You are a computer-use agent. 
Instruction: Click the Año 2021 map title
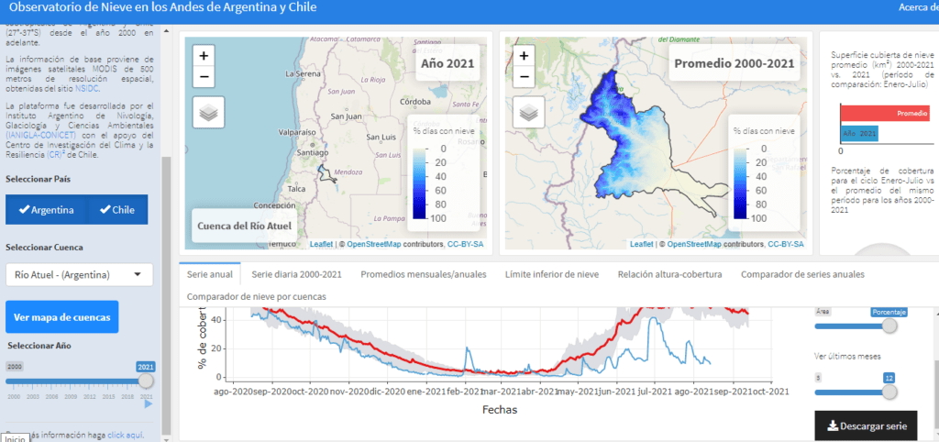(447, 63)
